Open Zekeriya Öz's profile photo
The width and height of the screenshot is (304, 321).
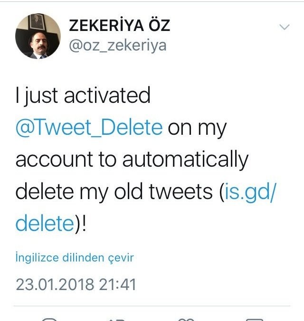pos(38,36)
